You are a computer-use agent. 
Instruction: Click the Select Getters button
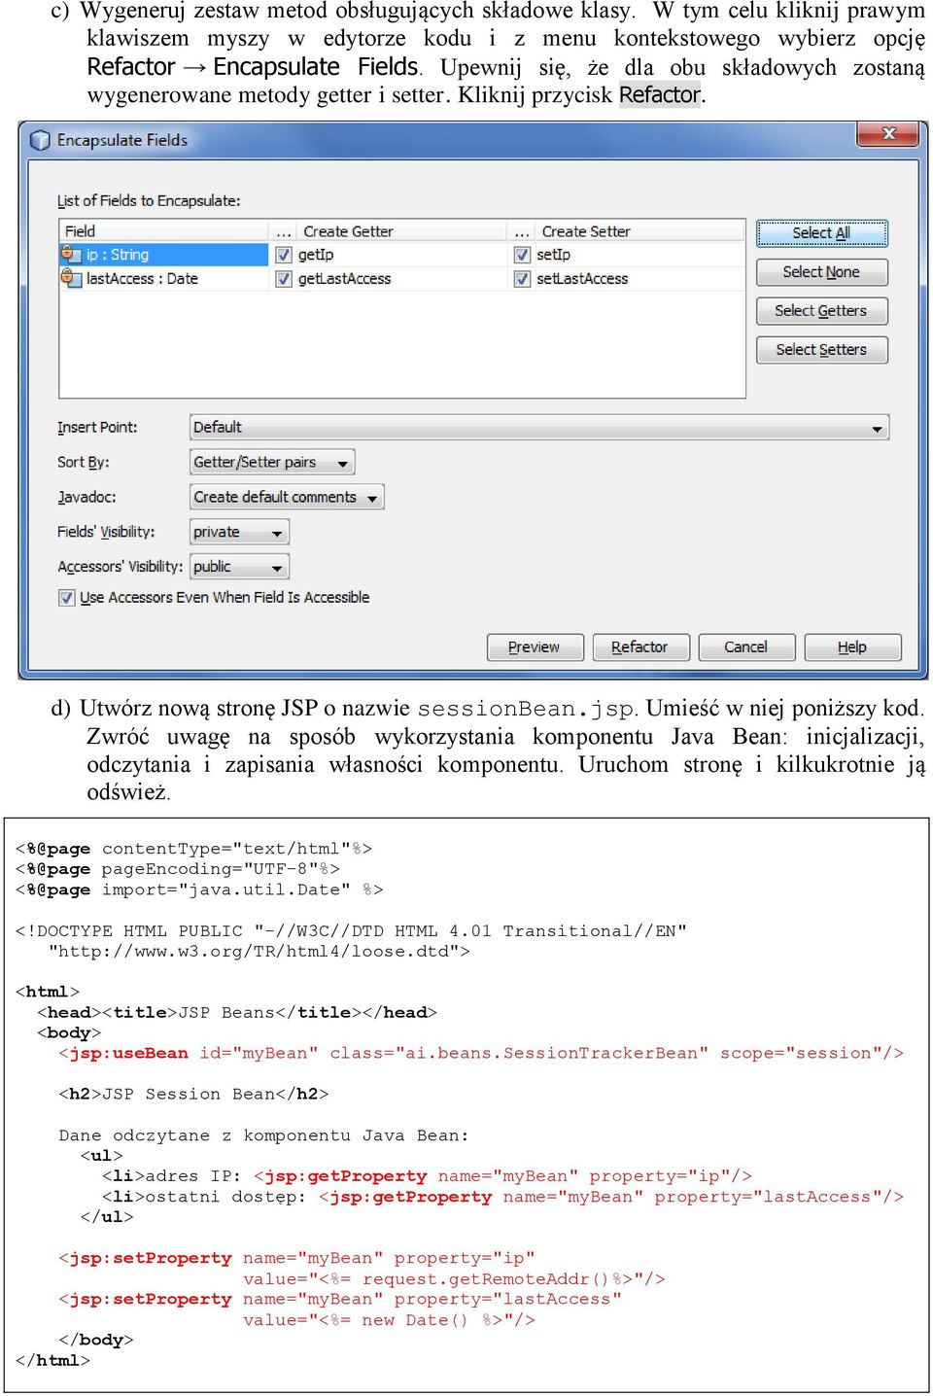821,311
